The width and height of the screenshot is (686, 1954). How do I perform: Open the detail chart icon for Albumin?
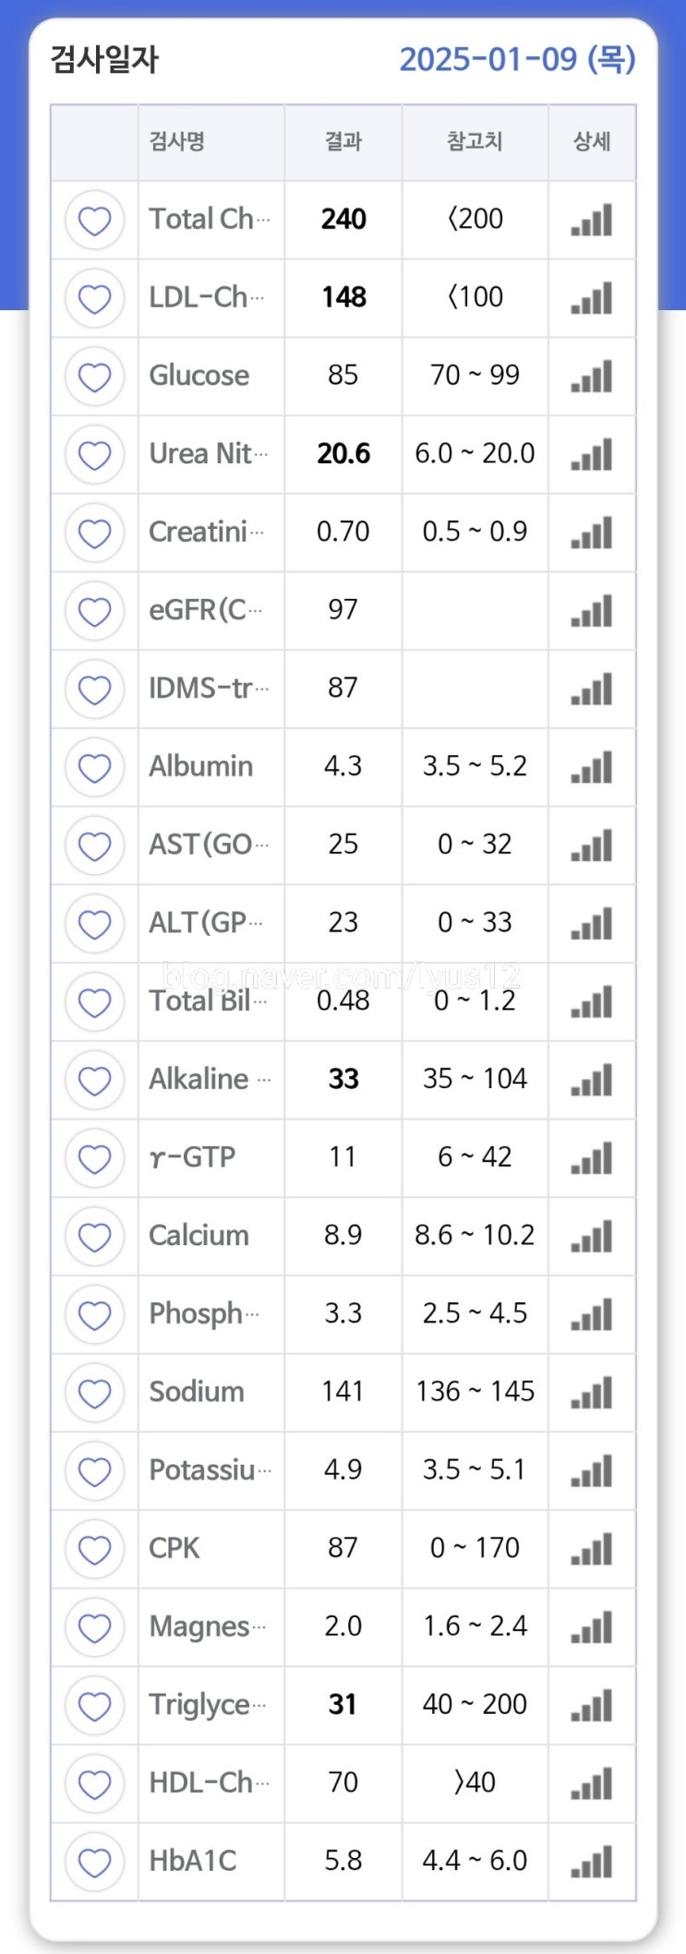592,767
